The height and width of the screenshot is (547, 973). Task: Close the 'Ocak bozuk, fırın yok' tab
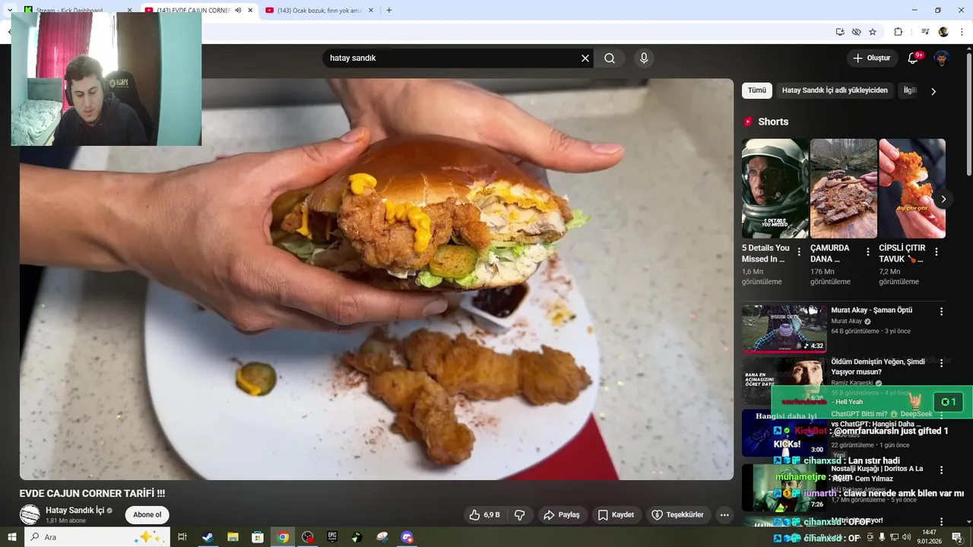(372, 11)
